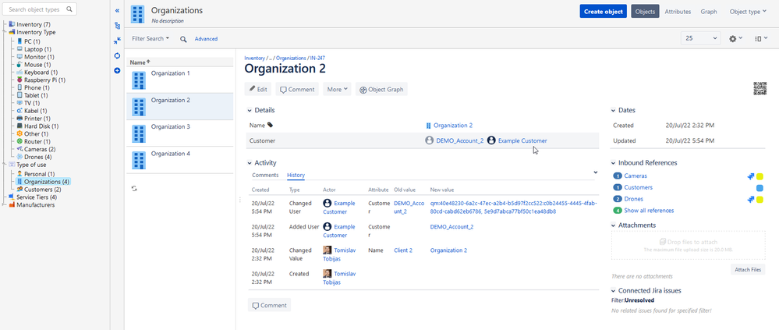Image resolution: width=779 pixels, height=330 pixels.
Task: Click the magnifier search icon beside Filter Search
Action: (183, 39)
